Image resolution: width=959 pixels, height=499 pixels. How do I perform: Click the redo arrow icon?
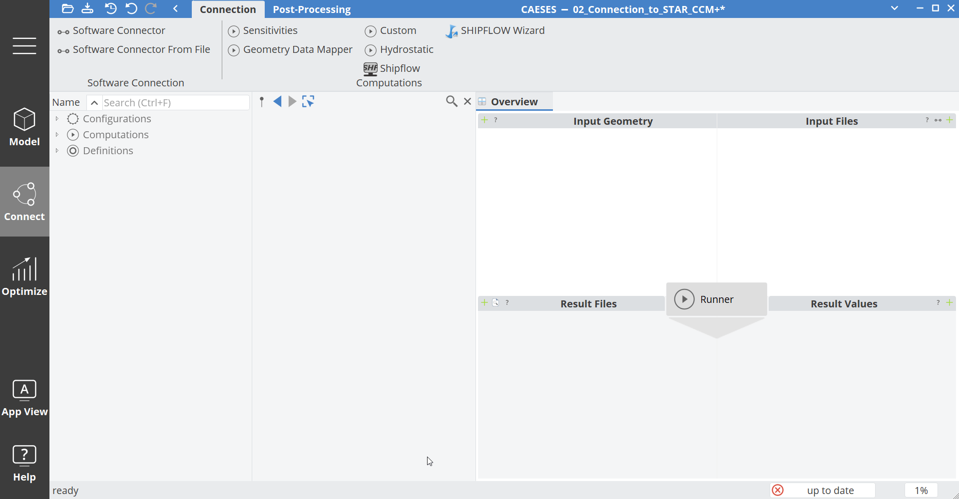tap(151, 8)
